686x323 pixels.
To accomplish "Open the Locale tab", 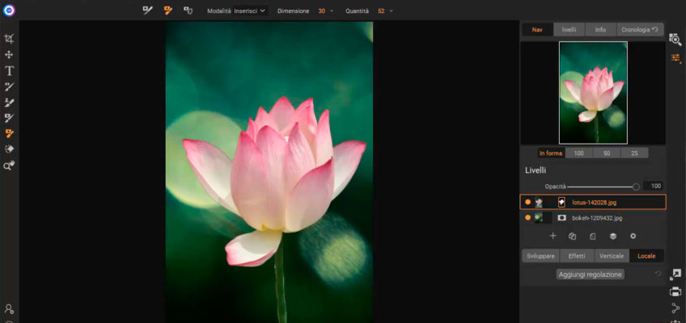I will [x=646, y=256].
